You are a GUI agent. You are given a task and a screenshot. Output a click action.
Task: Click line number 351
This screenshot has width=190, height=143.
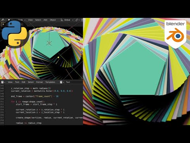pyautogui.click(x=2, y=102)
